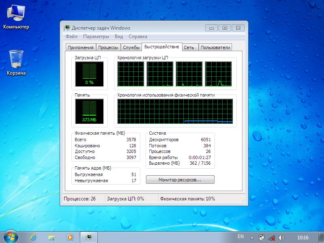Switch to the Службы tab
The width and height of the screenshot is (324, 243).
coord(131,47)
